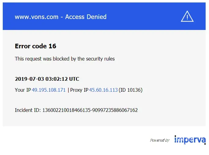209x155 pixels.
Task: Click the 'Proxy IP' label
Action: [79, 90]
